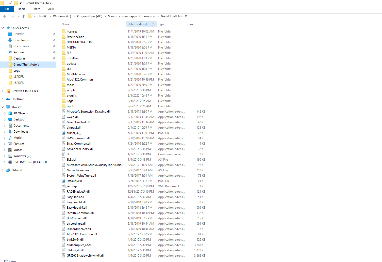Open the Home ribbon tab
This screenshot has height=262, width=382.
[22, 9]
